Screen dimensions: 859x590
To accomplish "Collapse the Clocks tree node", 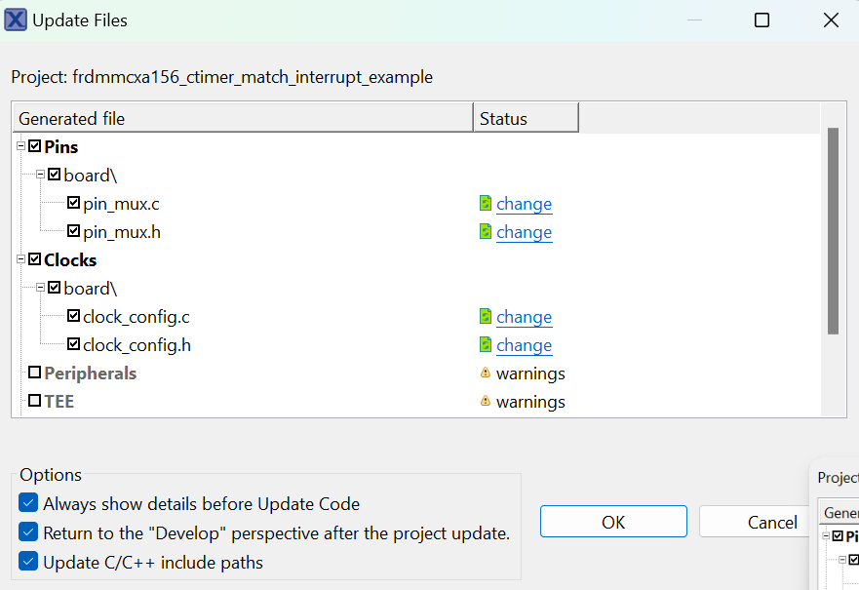I will (20, 260).
